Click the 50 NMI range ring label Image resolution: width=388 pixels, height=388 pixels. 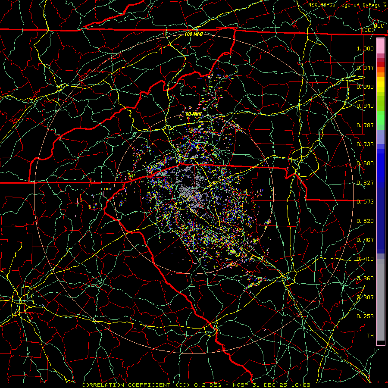pos(194,114)
